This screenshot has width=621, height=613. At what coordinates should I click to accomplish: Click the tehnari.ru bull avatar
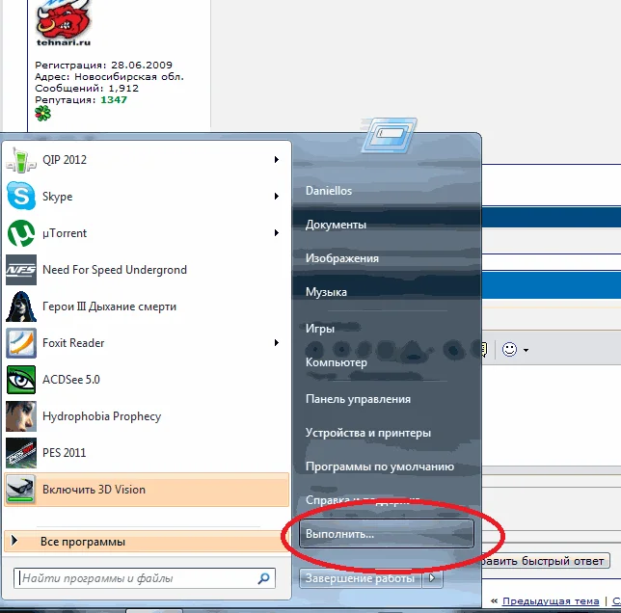pyautogui.click(x=64, y=23)
